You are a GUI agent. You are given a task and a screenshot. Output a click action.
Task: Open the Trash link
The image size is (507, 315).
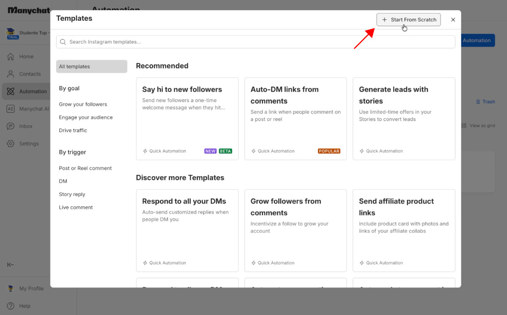(x=485, y=102)
